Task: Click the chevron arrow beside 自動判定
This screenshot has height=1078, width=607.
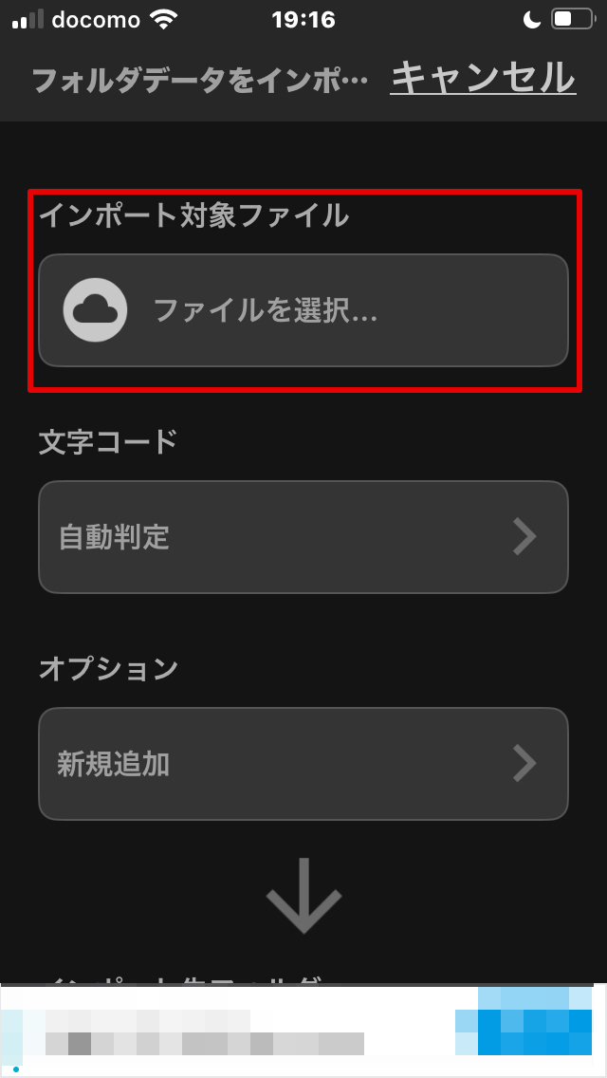Action: pyautogui.click(x=525, y=537)
